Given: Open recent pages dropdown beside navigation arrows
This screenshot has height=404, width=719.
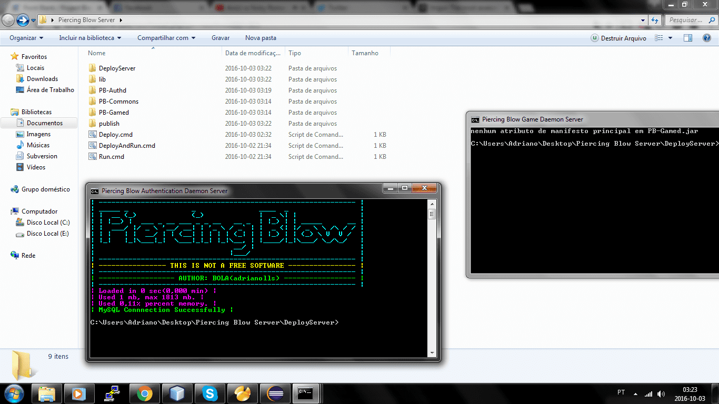Looking at the screenshot, I should [34, 21].
